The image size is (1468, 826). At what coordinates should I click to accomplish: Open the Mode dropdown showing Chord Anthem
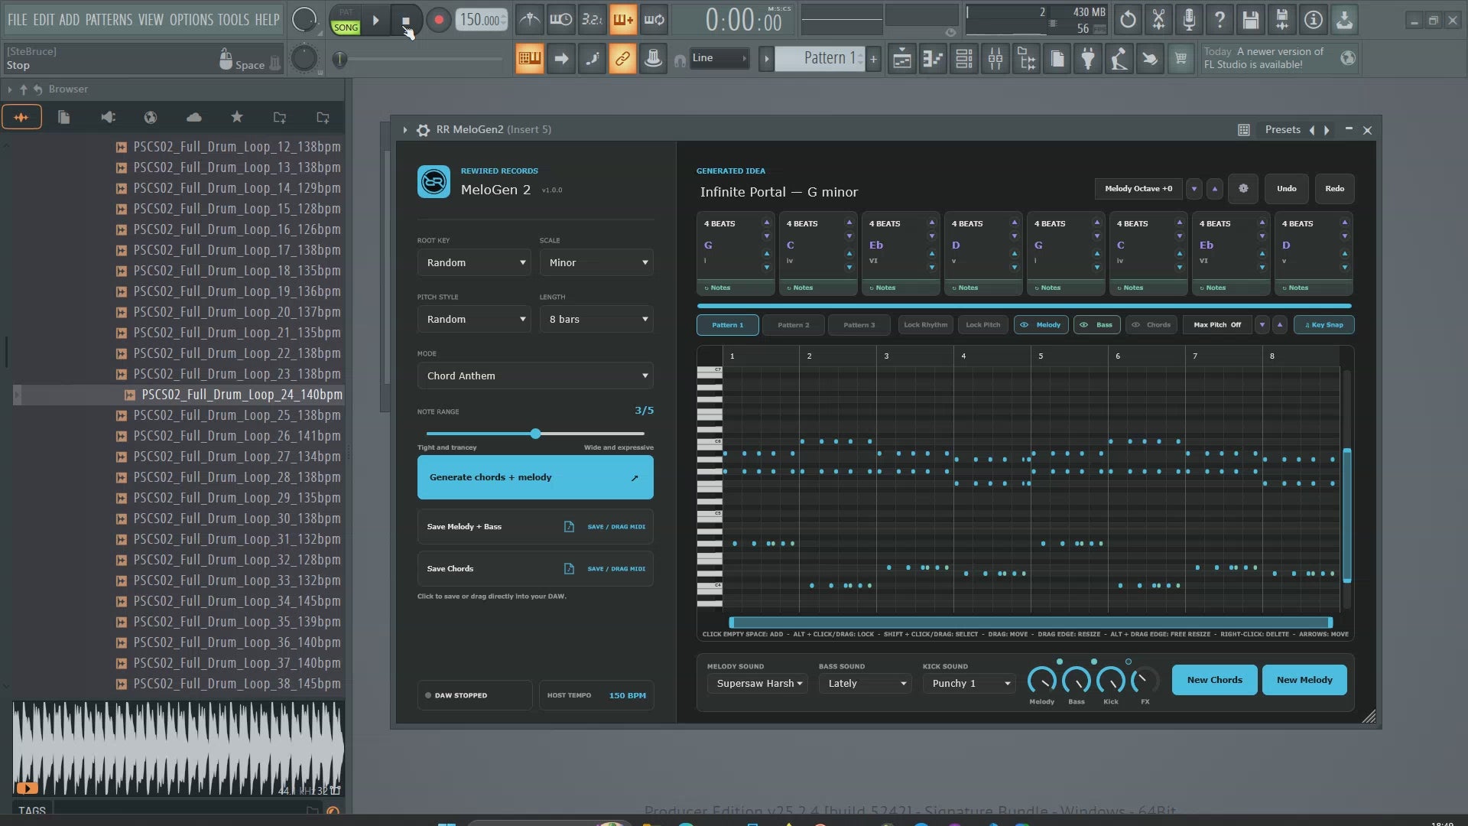point(535,376)
